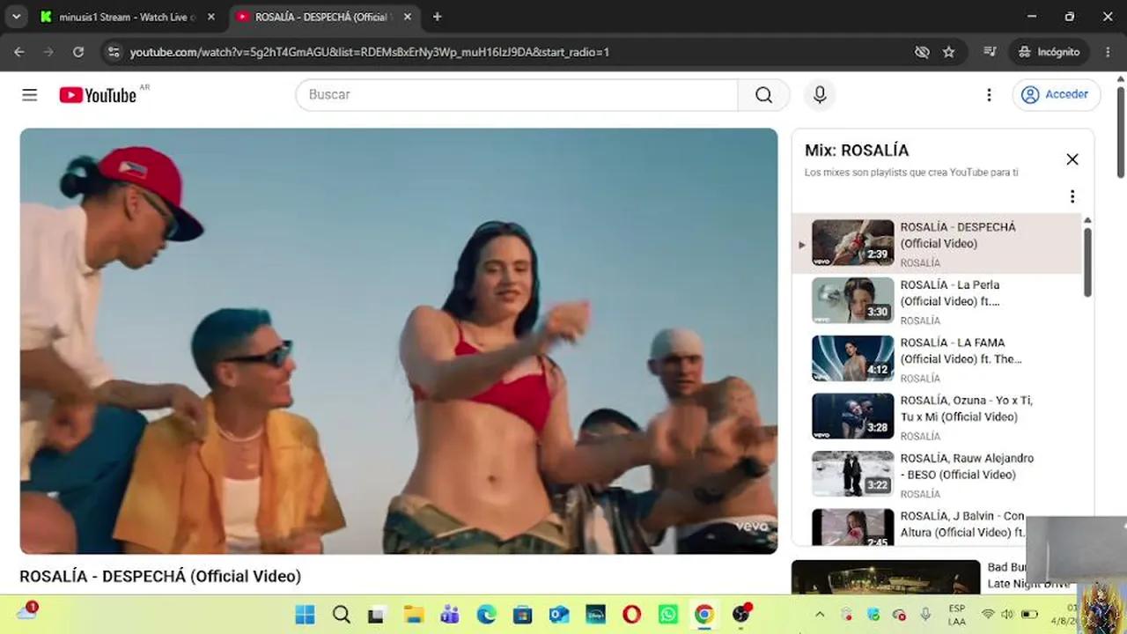Open WhatsApp from the taskbar
The height and width of the screenshot is (634, 1127).
point(668,615)
